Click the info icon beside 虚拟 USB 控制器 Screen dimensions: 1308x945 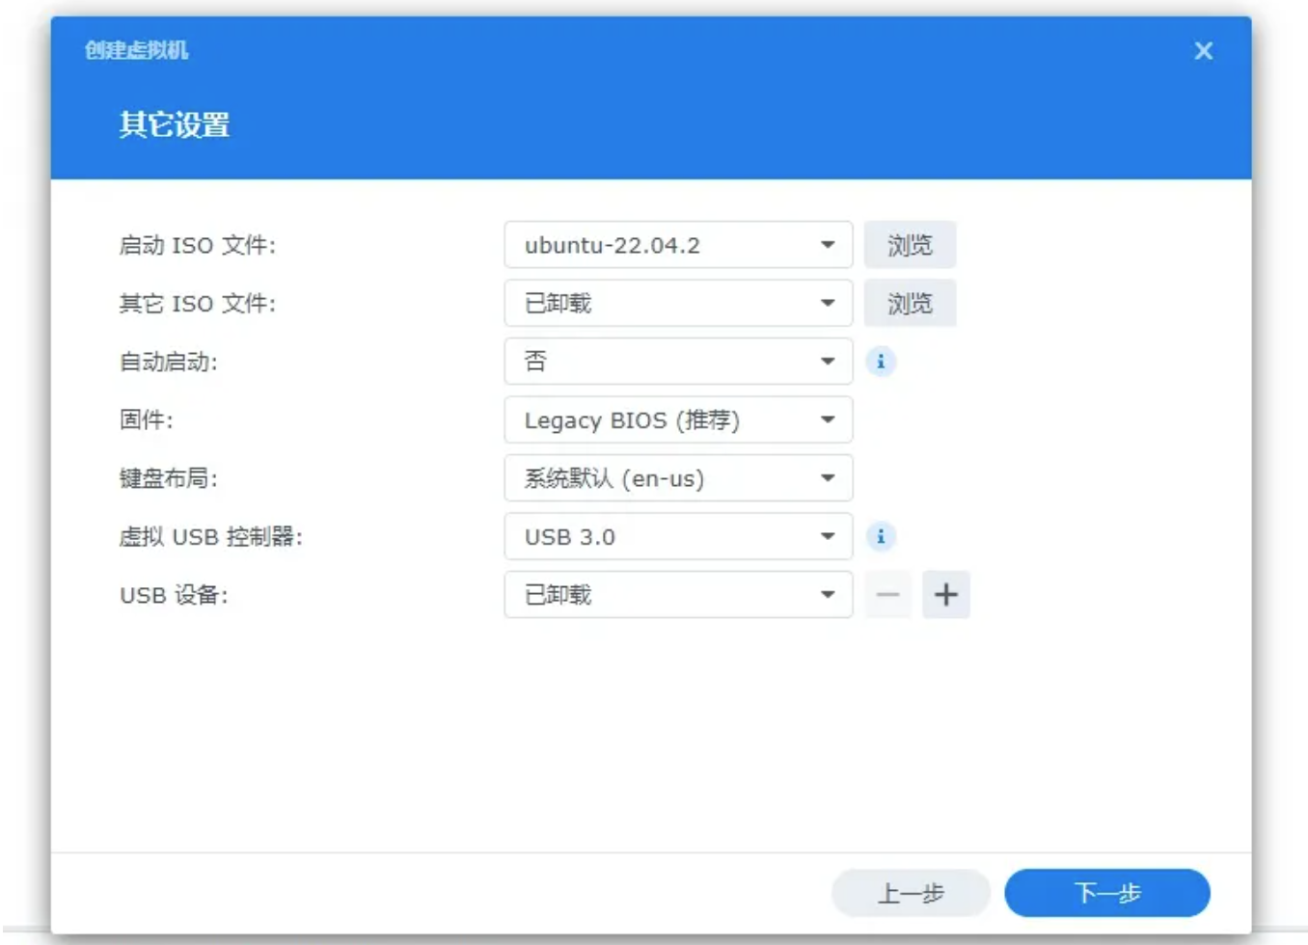880,536
